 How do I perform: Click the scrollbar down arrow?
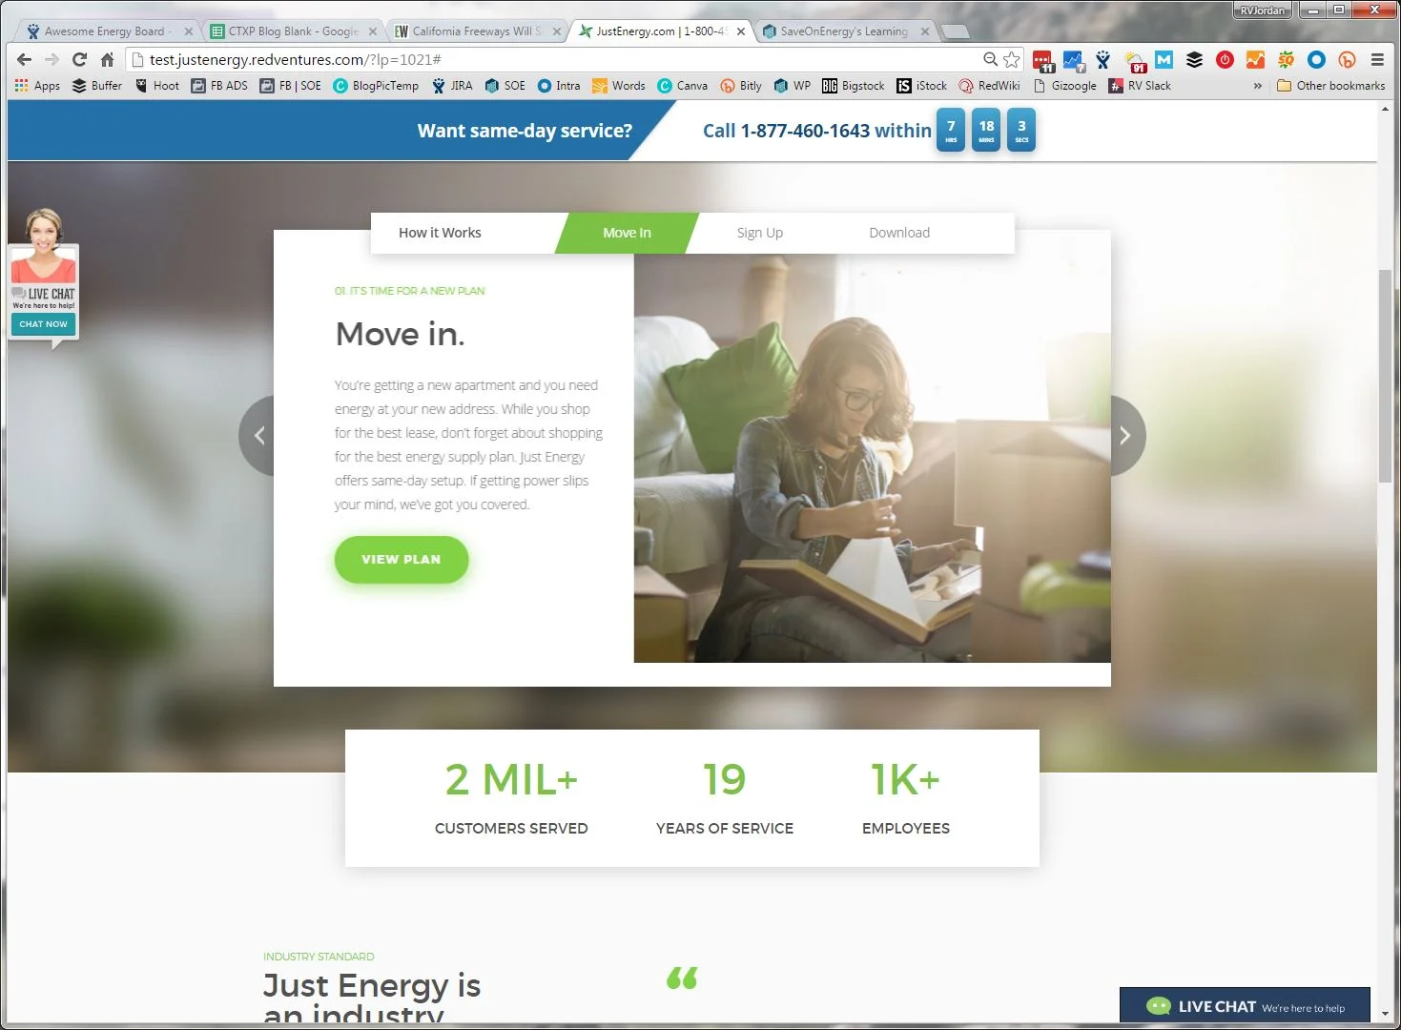click(x=1385, y=1014)
